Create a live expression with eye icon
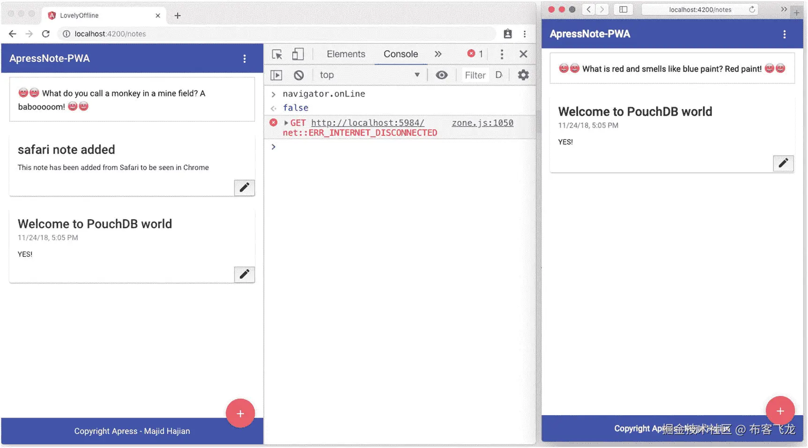Screen dimensions: 808x448 pos(442,75)
